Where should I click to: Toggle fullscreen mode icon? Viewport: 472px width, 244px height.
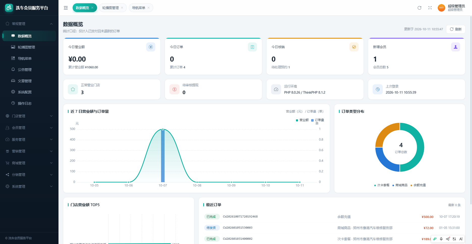430,8
